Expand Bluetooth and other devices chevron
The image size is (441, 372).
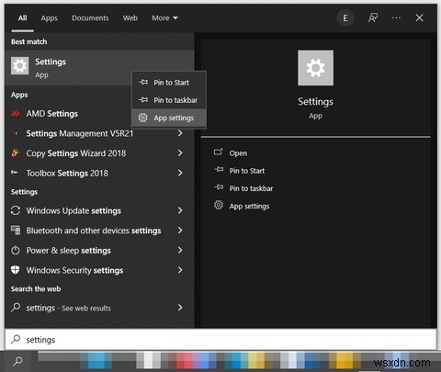pyautogui.click(x=180, y=231)
